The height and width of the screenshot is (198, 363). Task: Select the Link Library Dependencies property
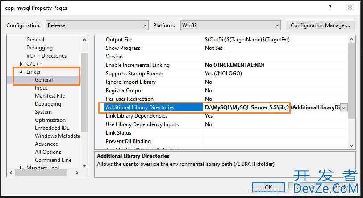pos(137,116)
